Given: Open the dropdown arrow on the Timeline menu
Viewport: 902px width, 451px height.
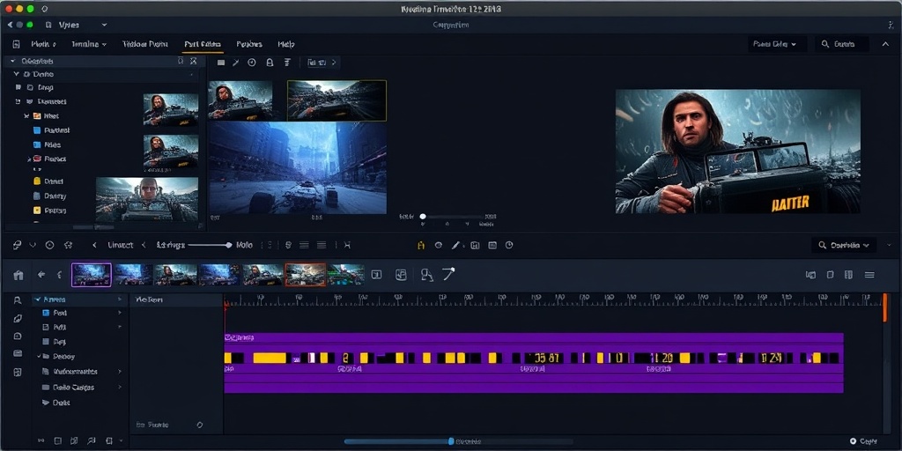Looking at the screenshot, I should point(104,44).
